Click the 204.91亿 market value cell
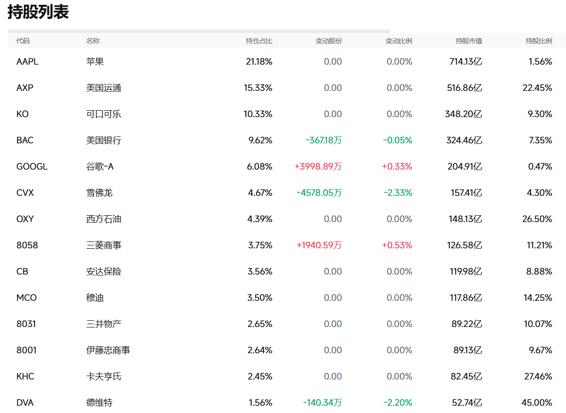Viewport: 566px width, 413px height. 465,167
